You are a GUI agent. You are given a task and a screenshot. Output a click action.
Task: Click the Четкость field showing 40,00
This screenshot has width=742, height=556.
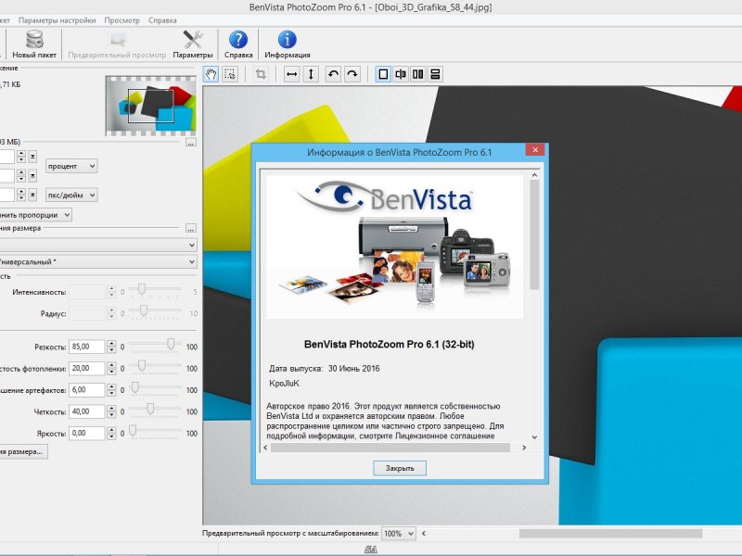pos(86,411)
